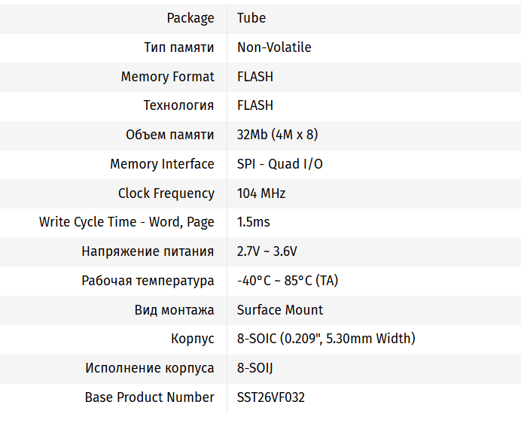521x423 pixels.
Task: Click the 'Memory Format' label
Action: tap(167, 77)
